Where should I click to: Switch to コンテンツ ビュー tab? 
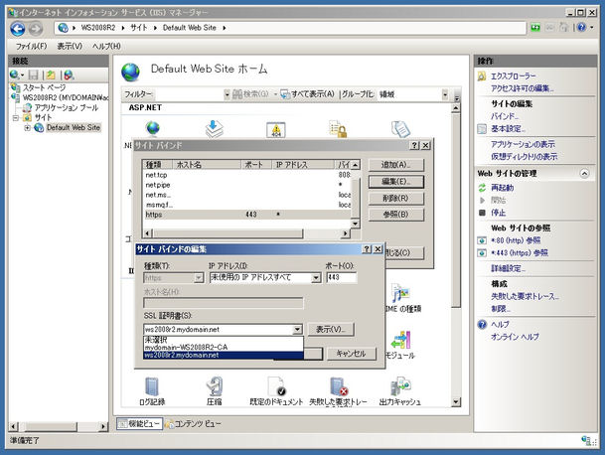tap(193, 424)
